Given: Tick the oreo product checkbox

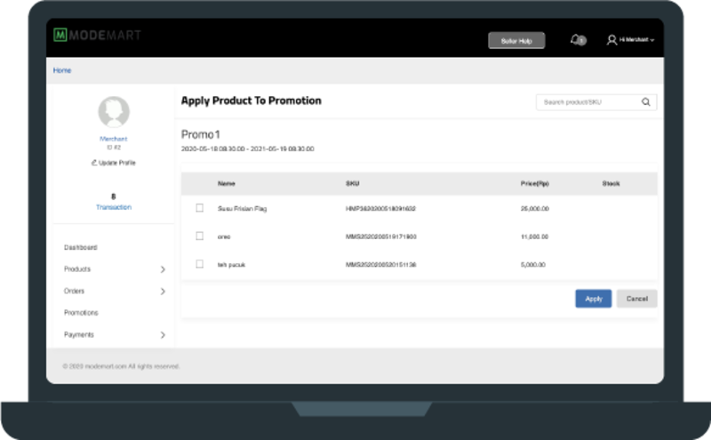Looking at the screenshot, I should click(199, 236).
